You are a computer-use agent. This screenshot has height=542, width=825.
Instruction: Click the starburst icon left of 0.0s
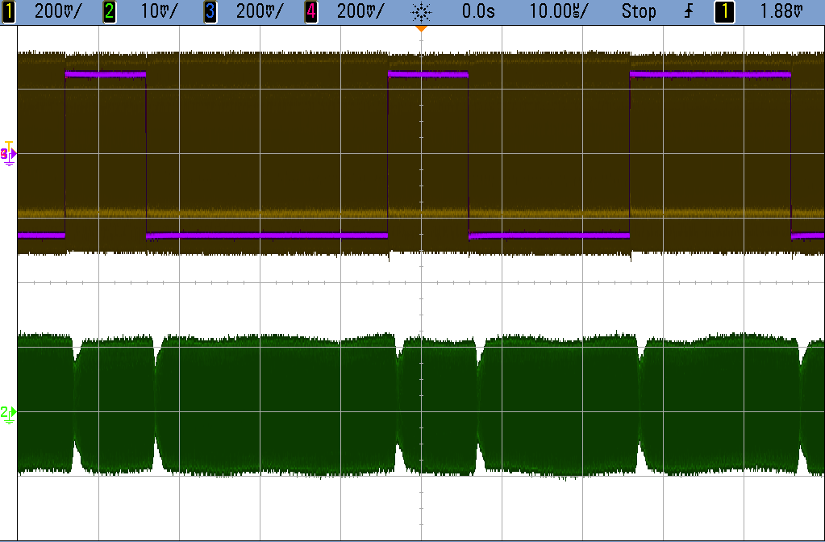[x=422, y=11]
